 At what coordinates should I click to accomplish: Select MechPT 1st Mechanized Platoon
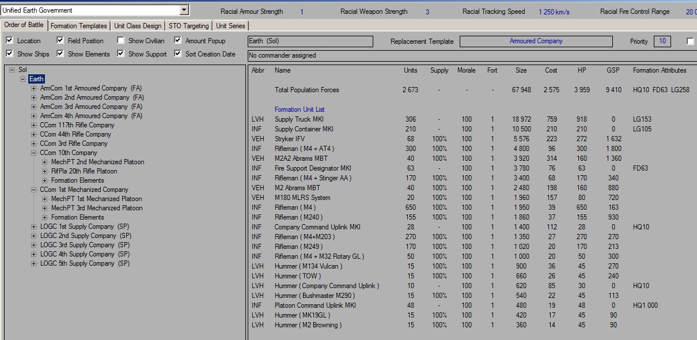tap(97, 199)
